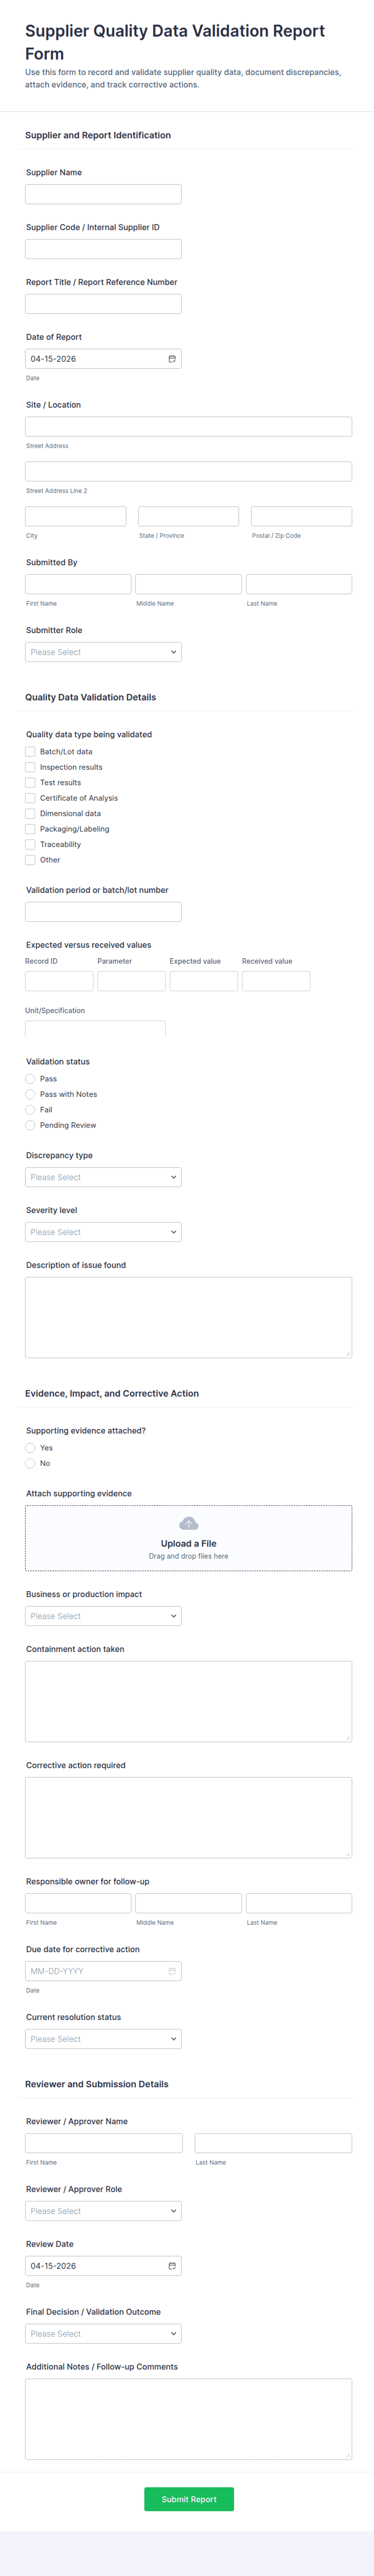
Task: Select the Fail validation status
Action: click(x=30, y=1110)
